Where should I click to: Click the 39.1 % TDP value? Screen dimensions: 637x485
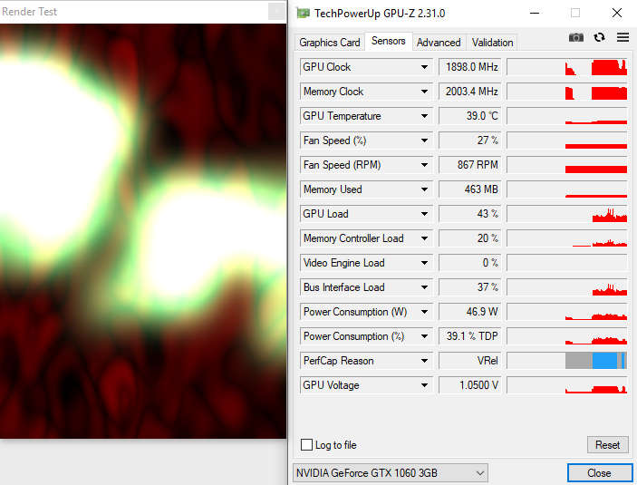click(470, 336)
